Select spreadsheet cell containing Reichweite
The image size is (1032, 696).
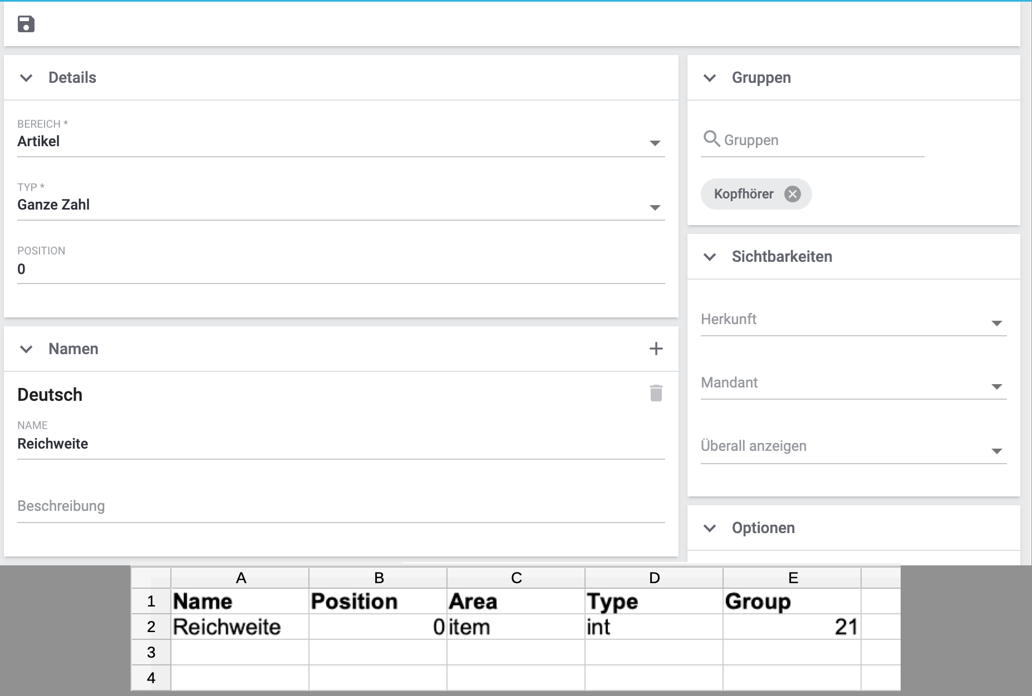[239, 627]
